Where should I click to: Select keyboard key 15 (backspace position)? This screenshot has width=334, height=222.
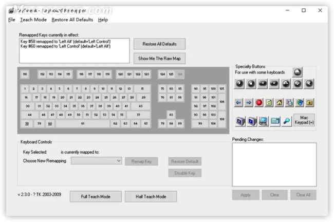[142, 88]
